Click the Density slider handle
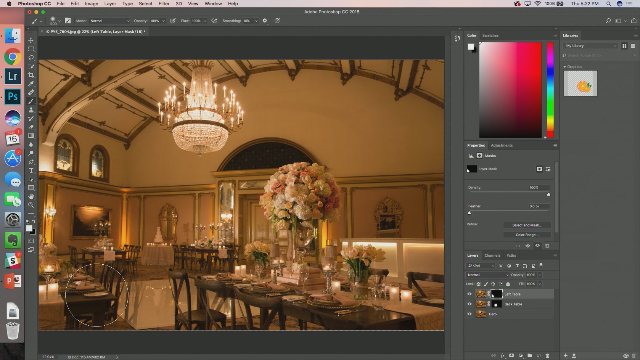This screenshot has width=640, height=360. pos(548,194)
